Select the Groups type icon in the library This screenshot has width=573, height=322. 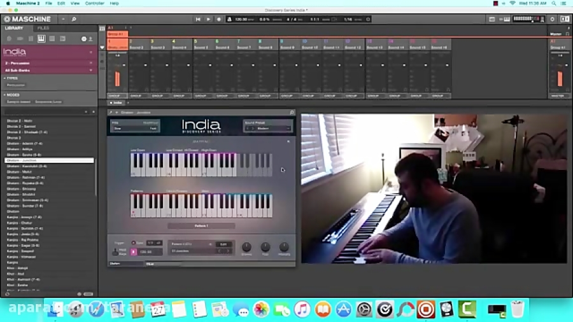[20, 38]
